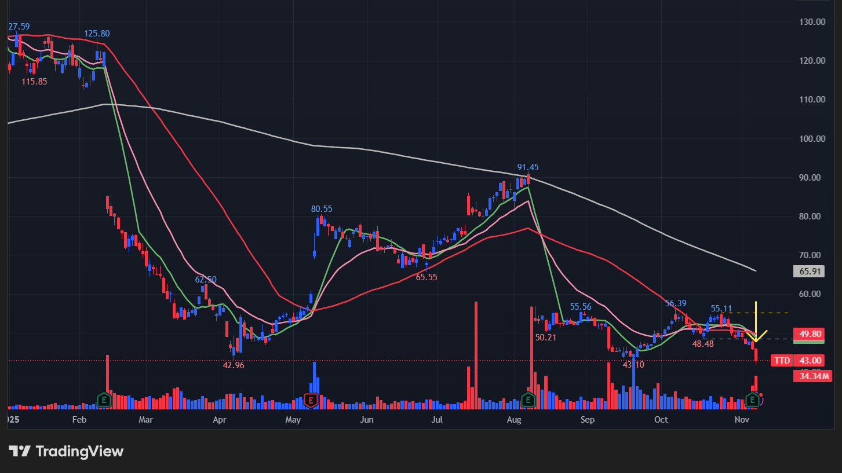The image size is (842, 473).
Task: Click the 65.91 gray moving average tag
Action: 808,271
